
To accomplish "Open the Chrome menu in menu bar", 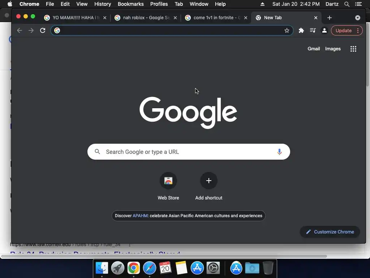I will 29,4.
